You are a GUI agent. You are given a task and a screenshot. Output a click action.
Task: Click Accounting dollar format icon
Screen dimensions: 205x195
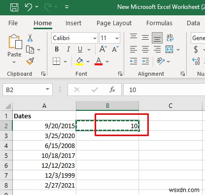coord(196,49)
